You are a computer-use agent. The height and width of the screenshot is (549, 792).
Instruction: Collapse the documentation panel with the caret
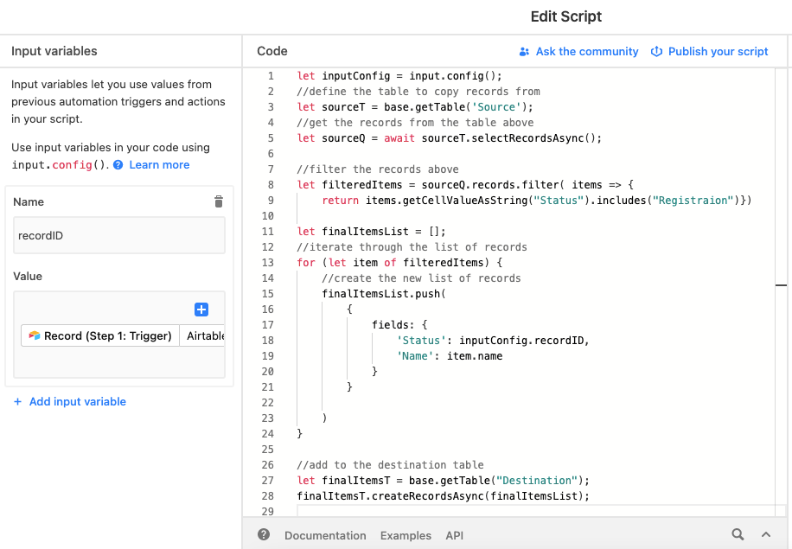coord(766,534)
